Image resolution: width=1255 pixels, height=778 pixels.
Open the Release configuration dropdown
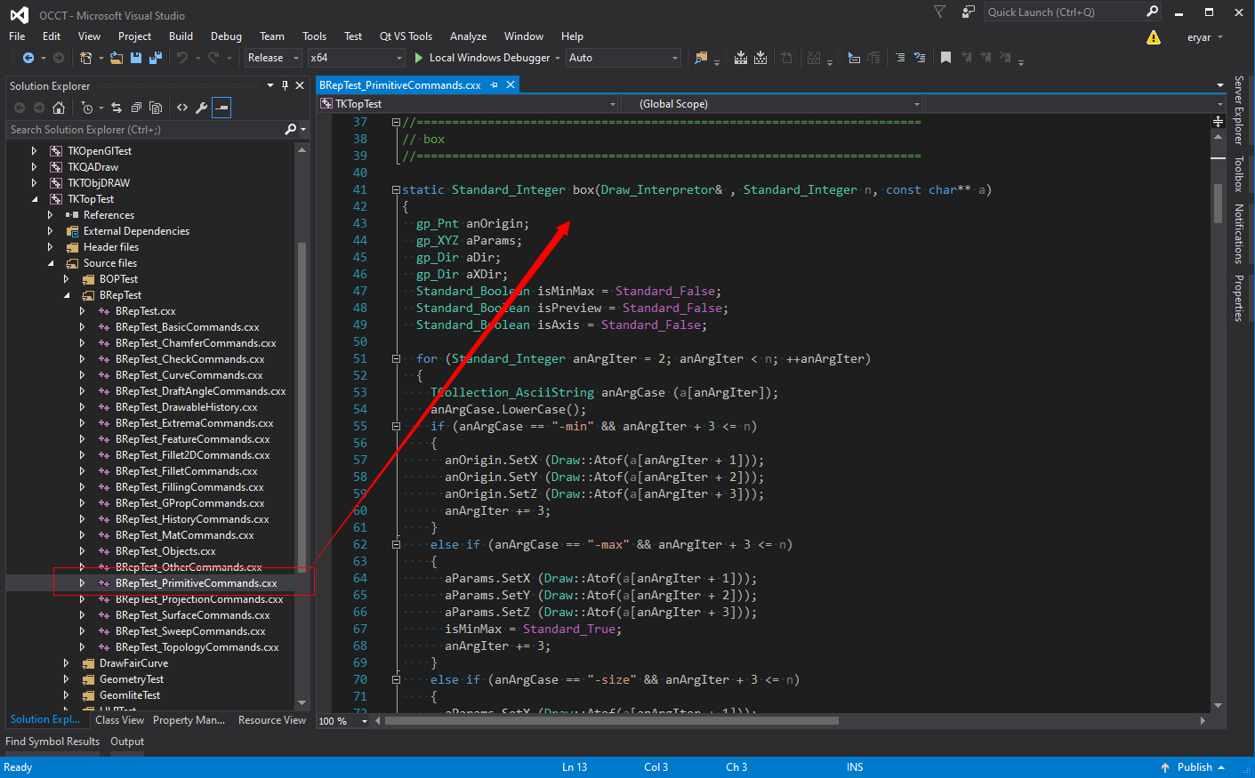click(272, 58)
